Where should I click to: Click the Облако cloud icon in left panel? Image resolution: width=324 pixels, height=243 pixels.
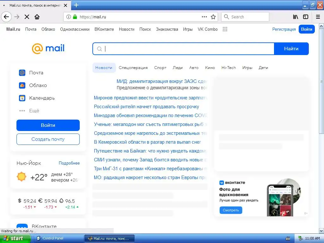pos(22,85)
